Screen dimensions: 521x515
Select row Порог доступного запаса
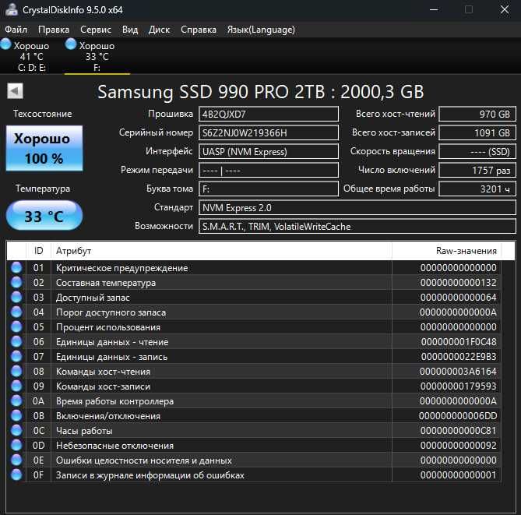(254, 312)
